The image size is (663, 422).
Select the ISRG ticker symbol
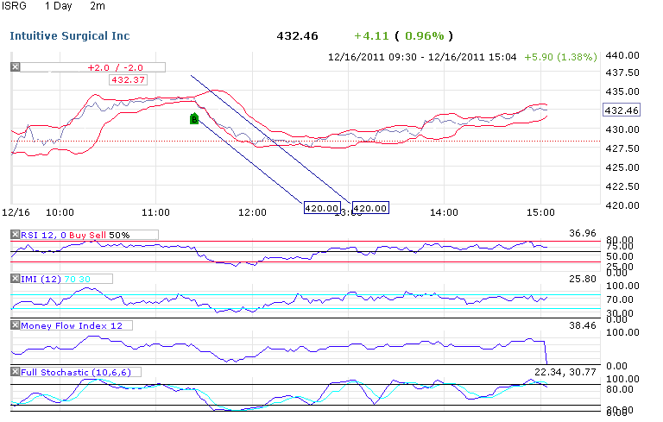click(14, 6)
